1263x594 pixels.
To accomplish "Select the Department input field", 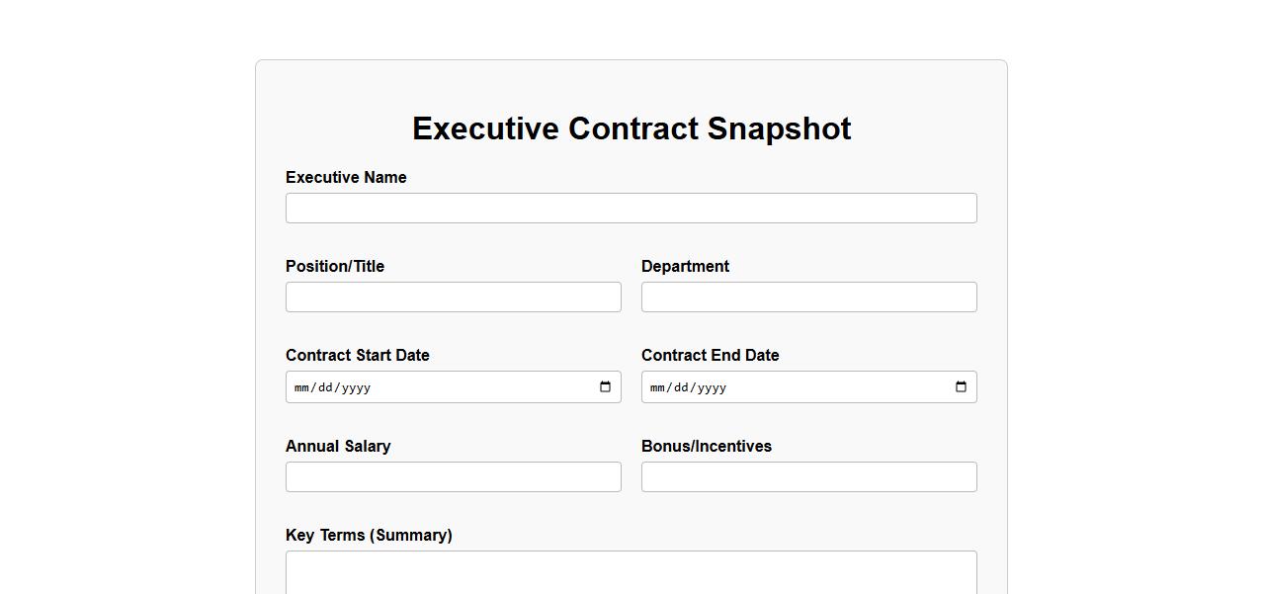I will (x=808, y=297).
